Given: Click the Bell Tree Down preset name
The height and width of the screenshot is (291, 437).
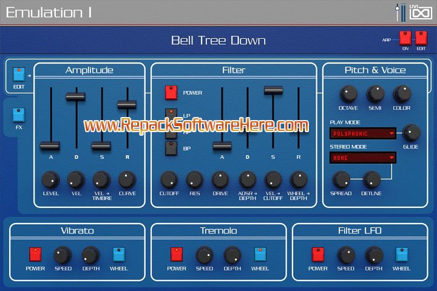Looking at the screenshot, I should [x=218, y=41].
